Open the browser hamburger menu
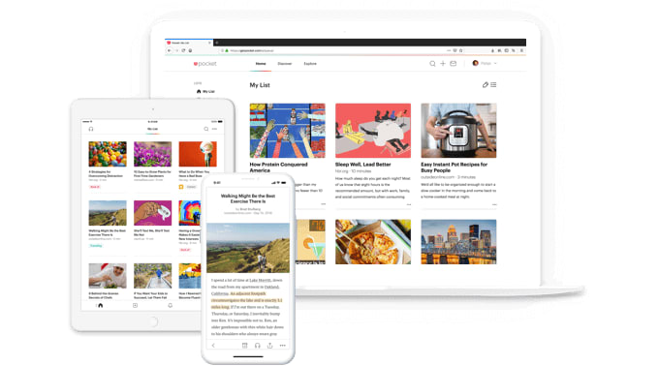This screenshot has width=659, height=366. [x=521, y=50]
